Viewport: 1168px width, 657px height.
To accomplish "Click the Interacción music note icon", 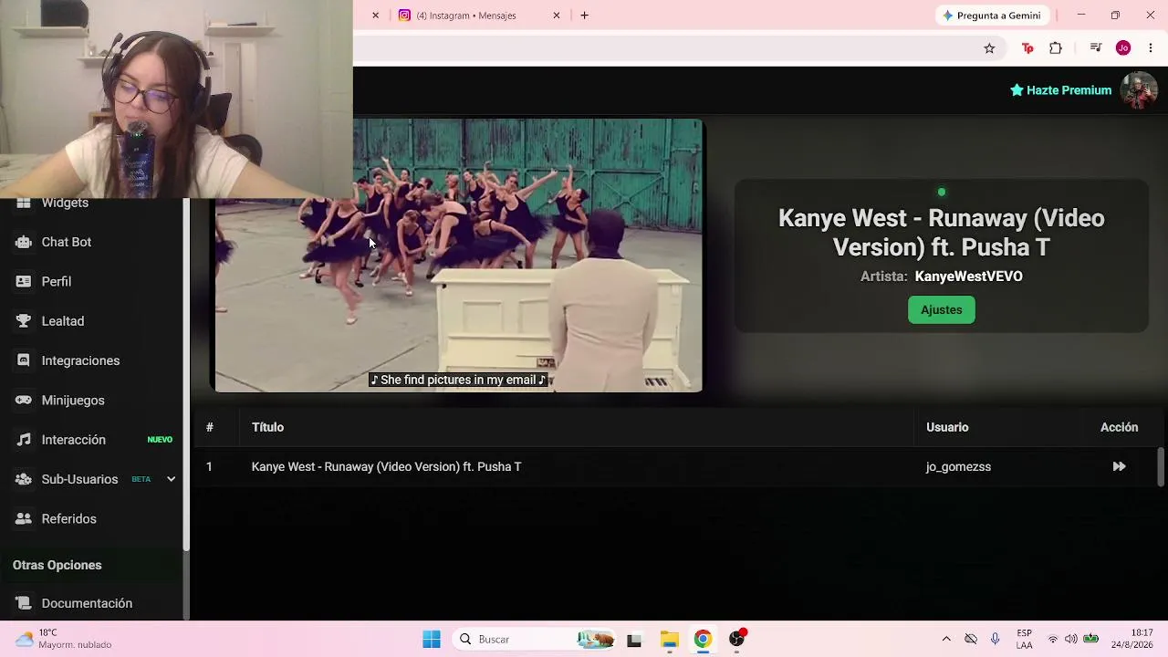I will click(24, 440).
